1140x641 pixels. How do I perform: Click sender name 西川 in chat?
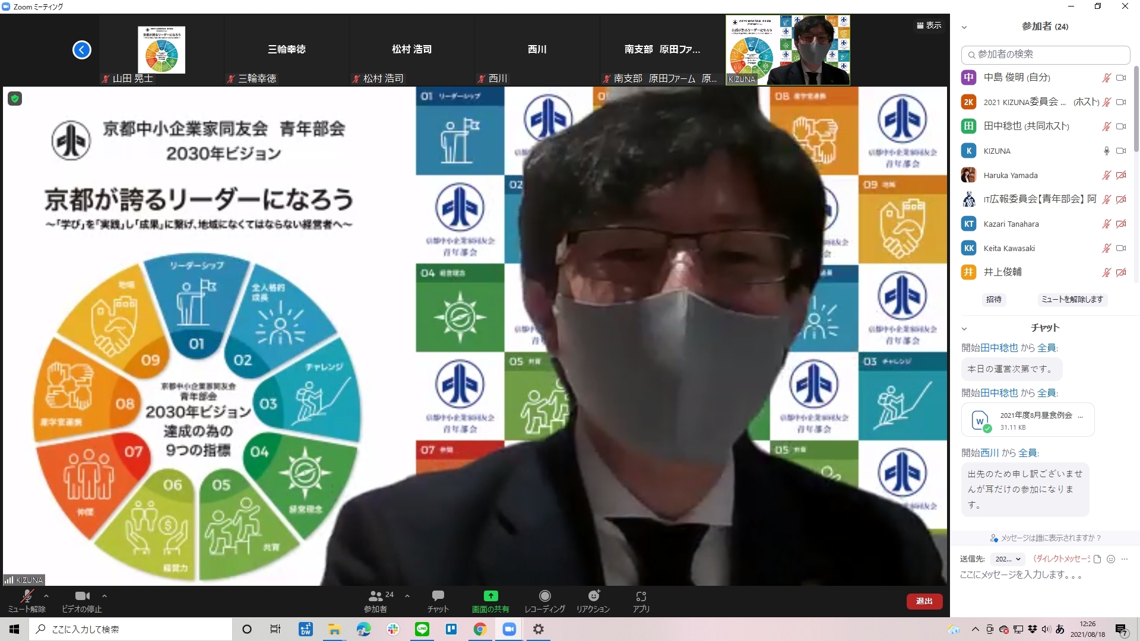989,453
